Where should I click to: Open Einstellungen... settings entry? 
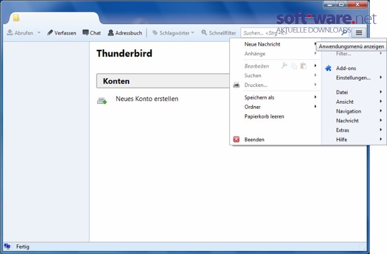353,78
